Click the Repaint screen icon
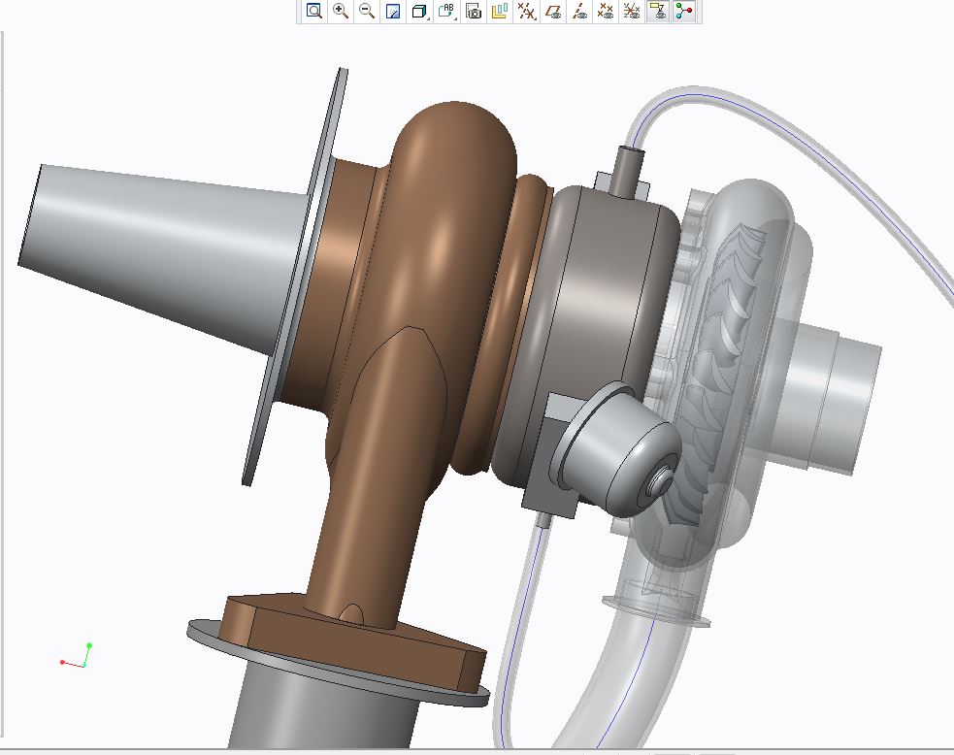Image resolution: width=954 pixels, height=755 pixels. (x=393, y=11)
